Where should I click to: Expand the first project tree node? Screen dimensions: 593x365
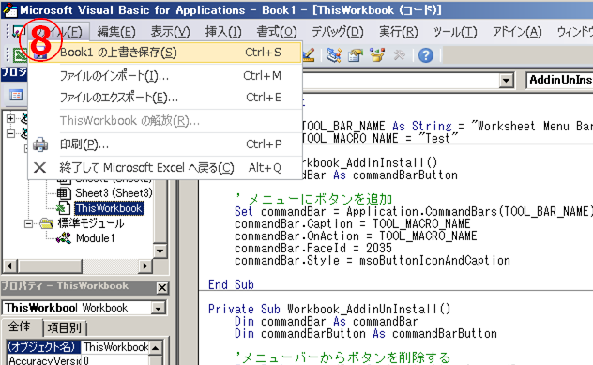(11, 118)
